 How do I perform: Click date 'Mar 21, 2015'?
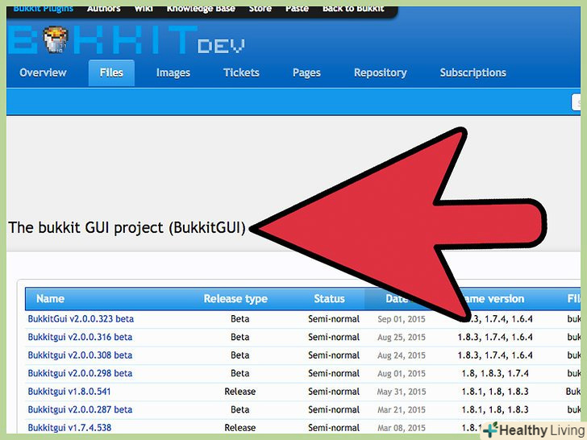tap(402, 409)
